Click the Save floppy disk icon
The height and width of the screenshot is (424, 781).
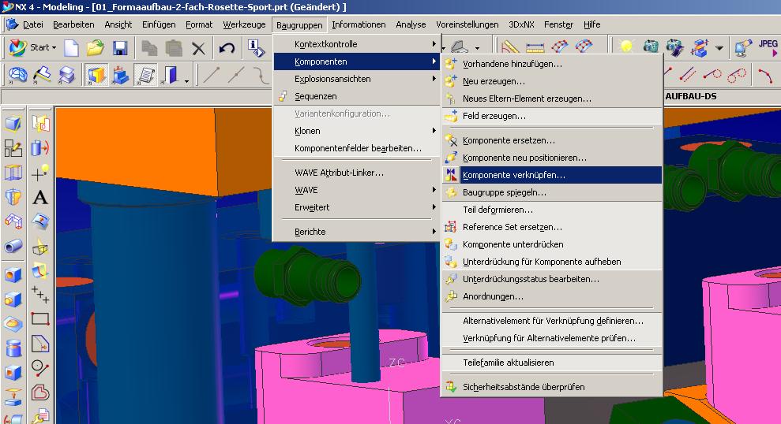tap(120, 48)
